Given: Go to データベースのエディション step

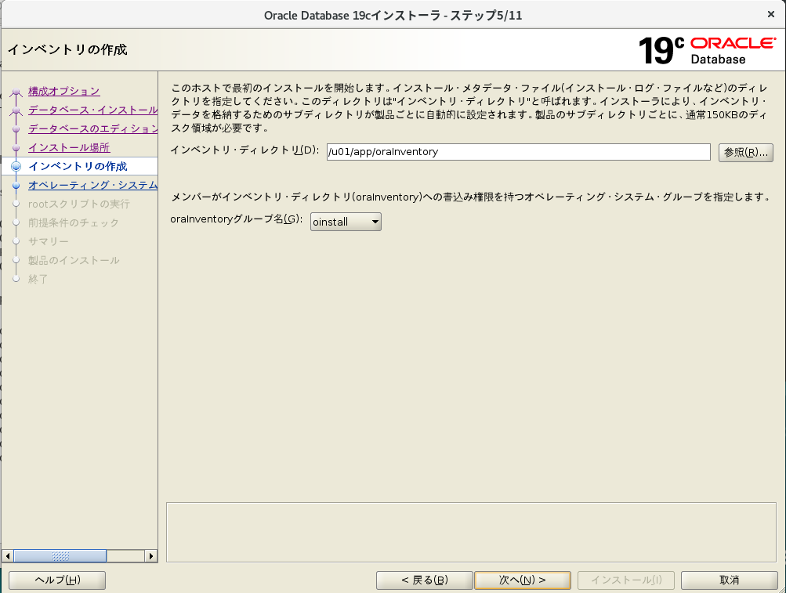Looking at the screenshot, I should click(92, 128).
